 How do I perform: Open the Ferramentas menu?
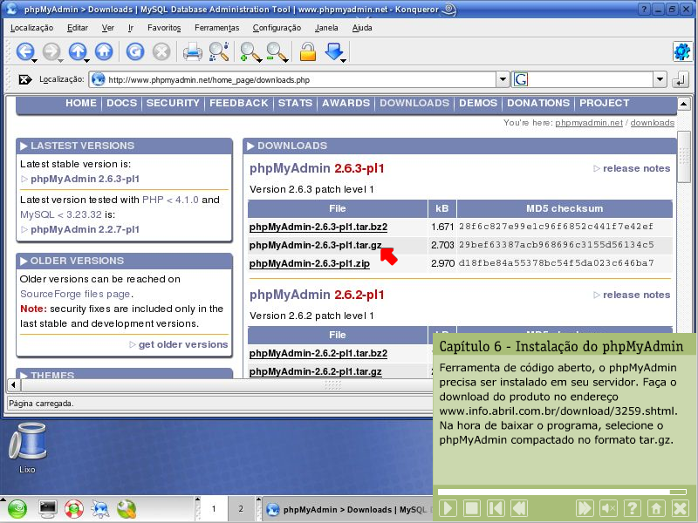pyautogui.click(x=216, y=27)
